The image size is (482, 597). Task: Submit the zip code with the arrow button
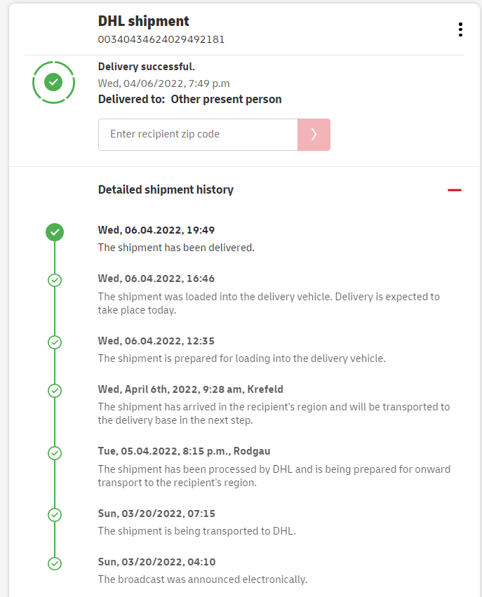(314, 135)
